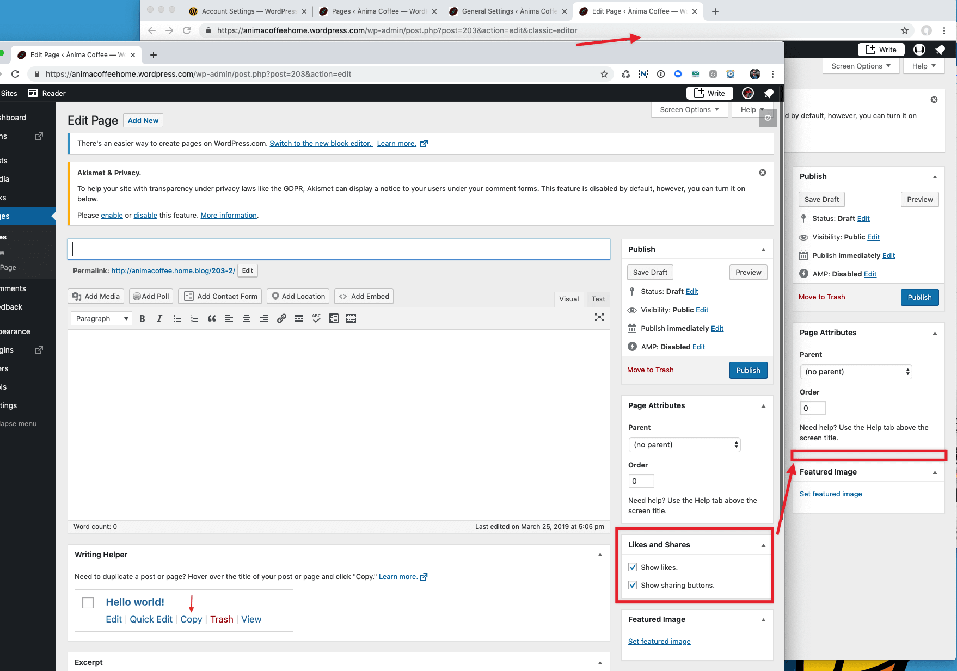Bookmark star in background browser window
Image resolution: width=957 pixels, height=671 pixels.
[x=905, y=30]
